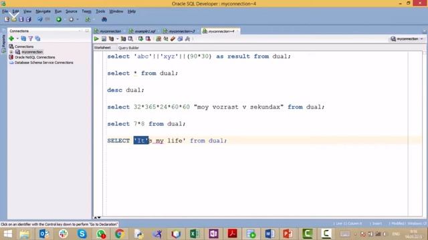Viewport: 428px width, 240px height.
Task: Open the Navigate menu
Action: pyautogui.click(x=43, y=11)
